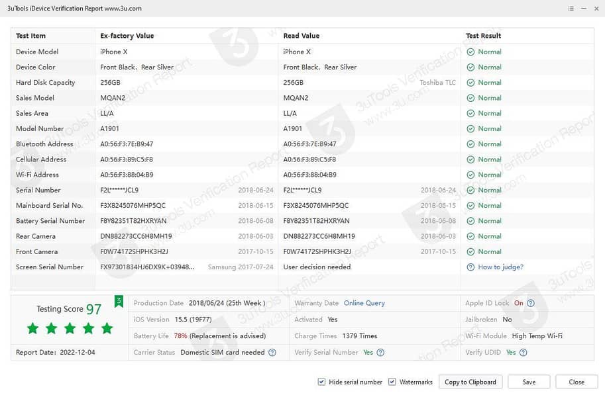Open the How to judge? link
This screenshot has height=397, width=605.
coord(500,267)
